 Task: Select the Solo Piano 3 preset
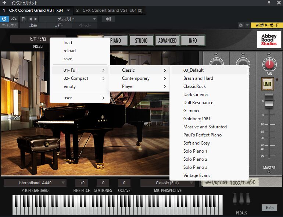click(x=209, y=167)
